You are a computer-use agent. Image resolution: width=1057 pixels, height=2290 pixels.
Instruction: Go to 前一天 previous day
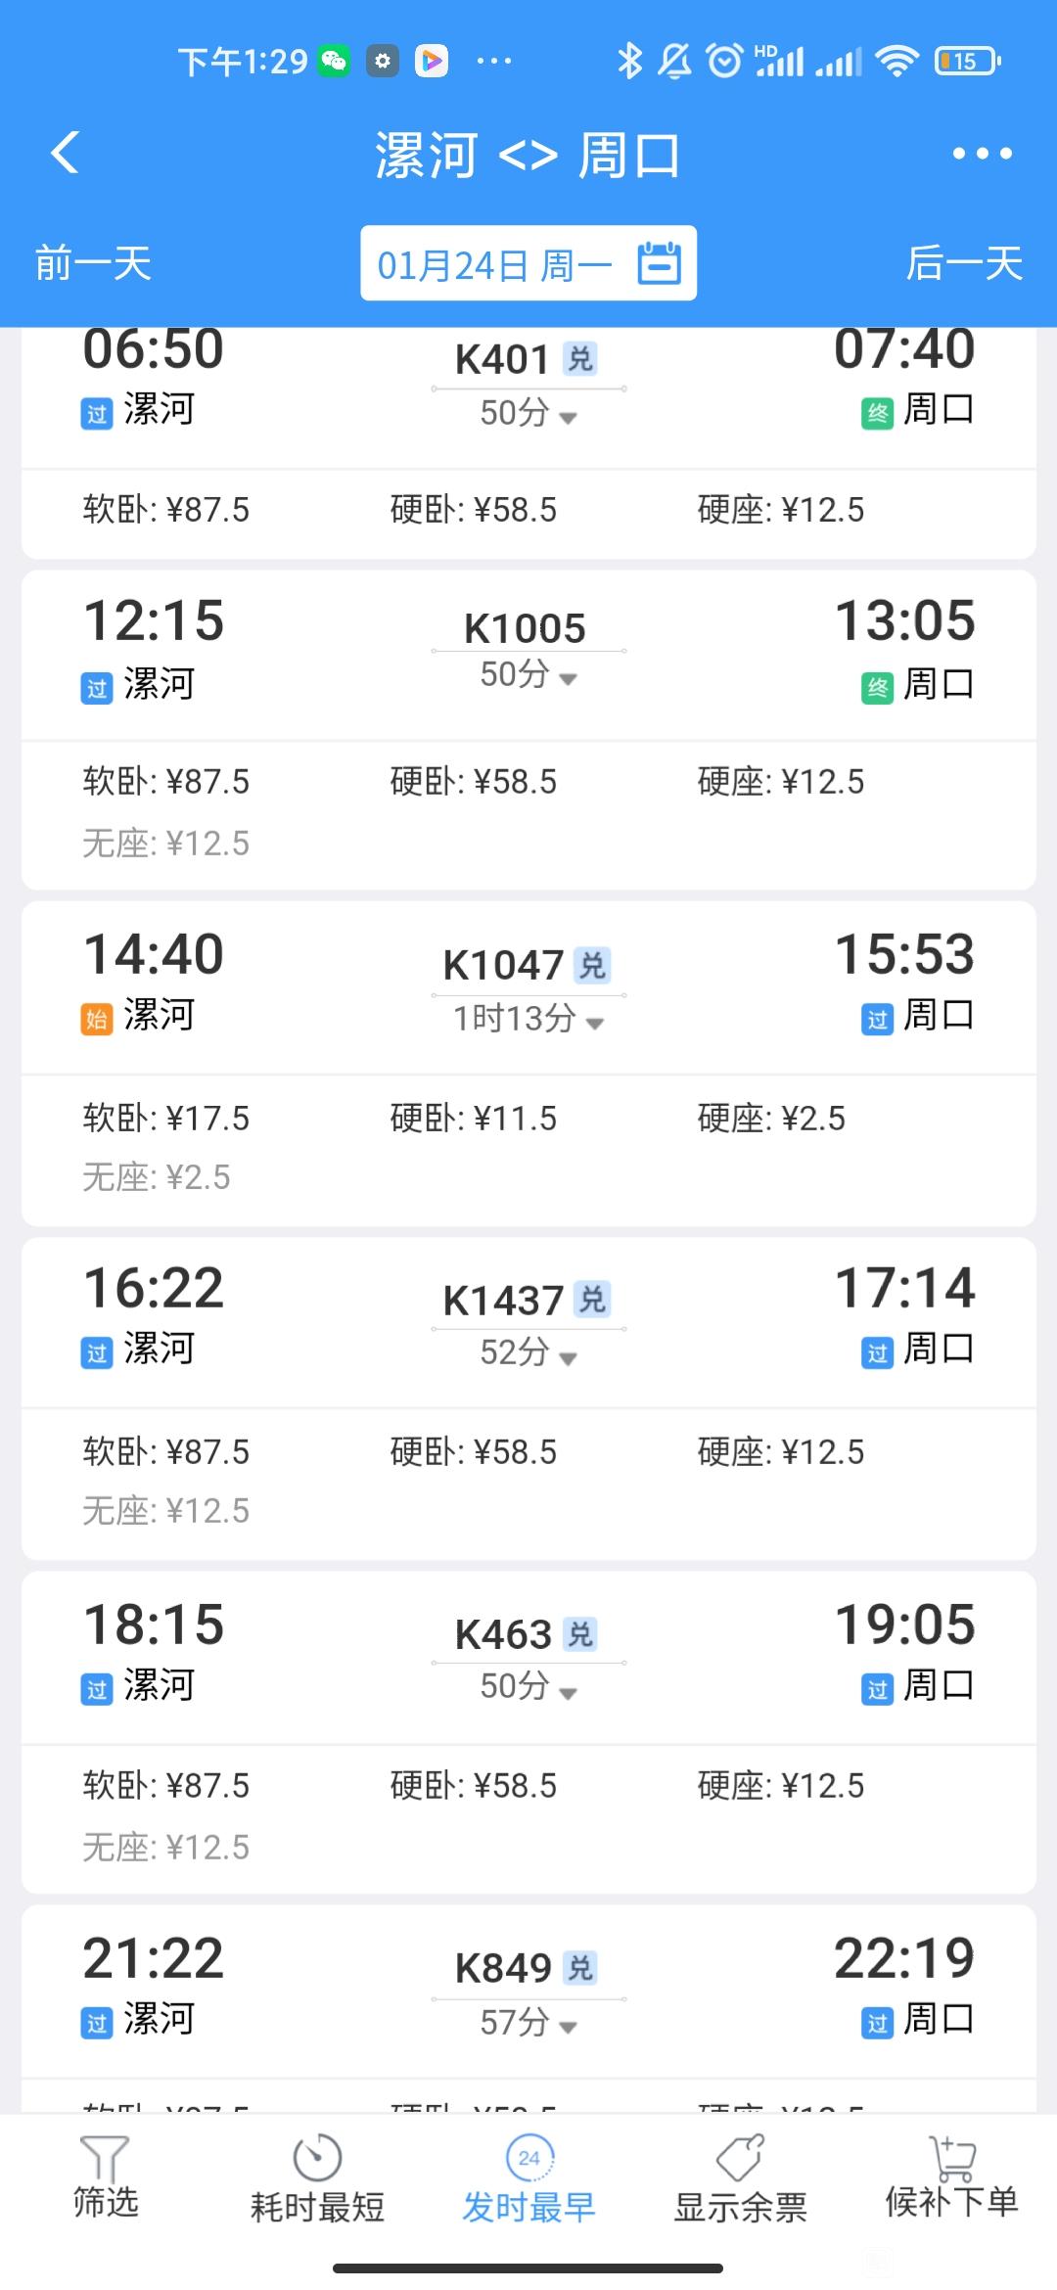coord(93,263)
